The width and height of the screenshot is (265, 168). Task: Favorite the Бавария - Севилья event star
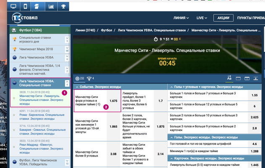14,130
